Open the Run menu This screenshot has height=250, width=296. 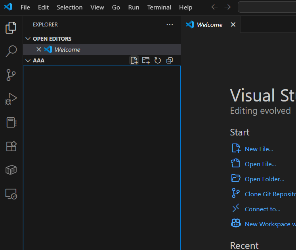pyautogui.click(x=134, y=8)
